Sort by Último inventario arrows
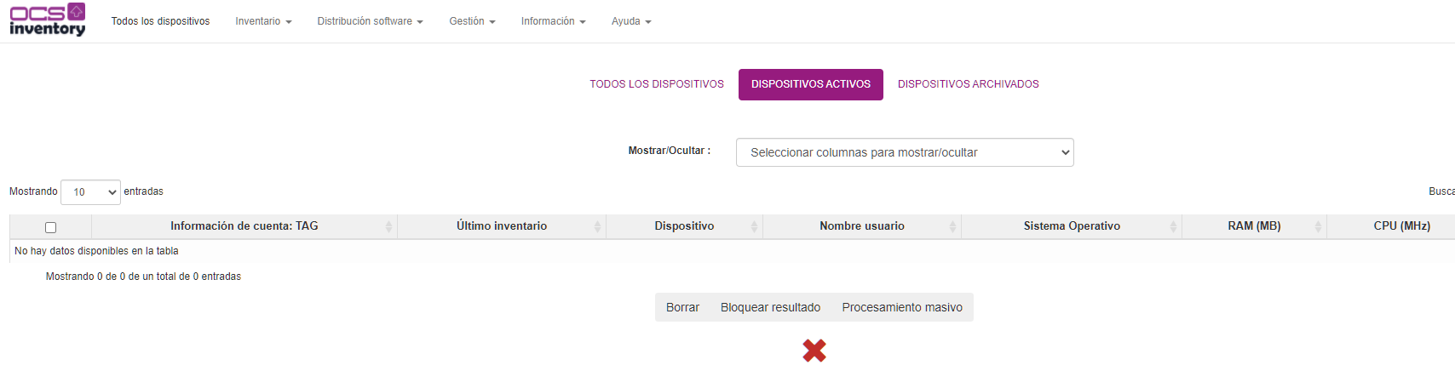 597,226
